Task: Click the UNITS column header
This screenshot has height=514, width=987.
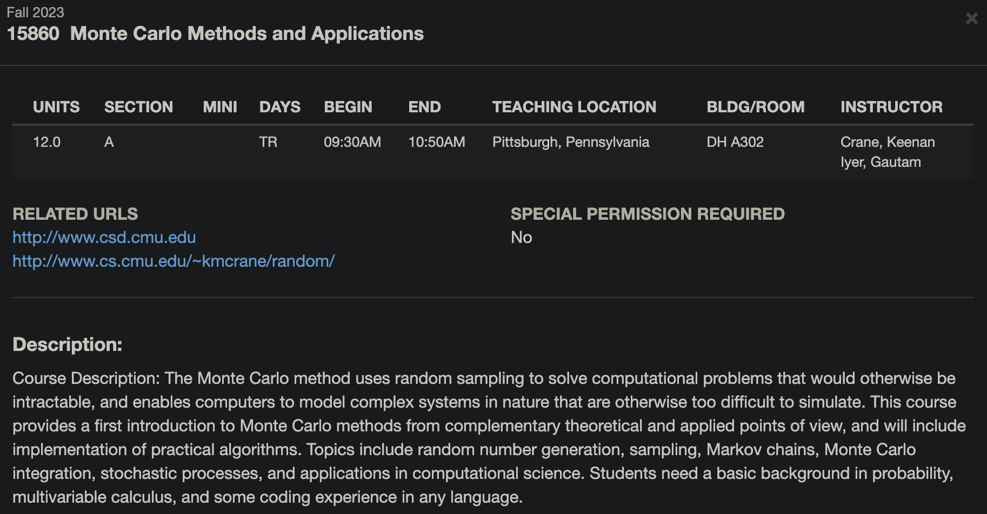Action: pos(56,107)
